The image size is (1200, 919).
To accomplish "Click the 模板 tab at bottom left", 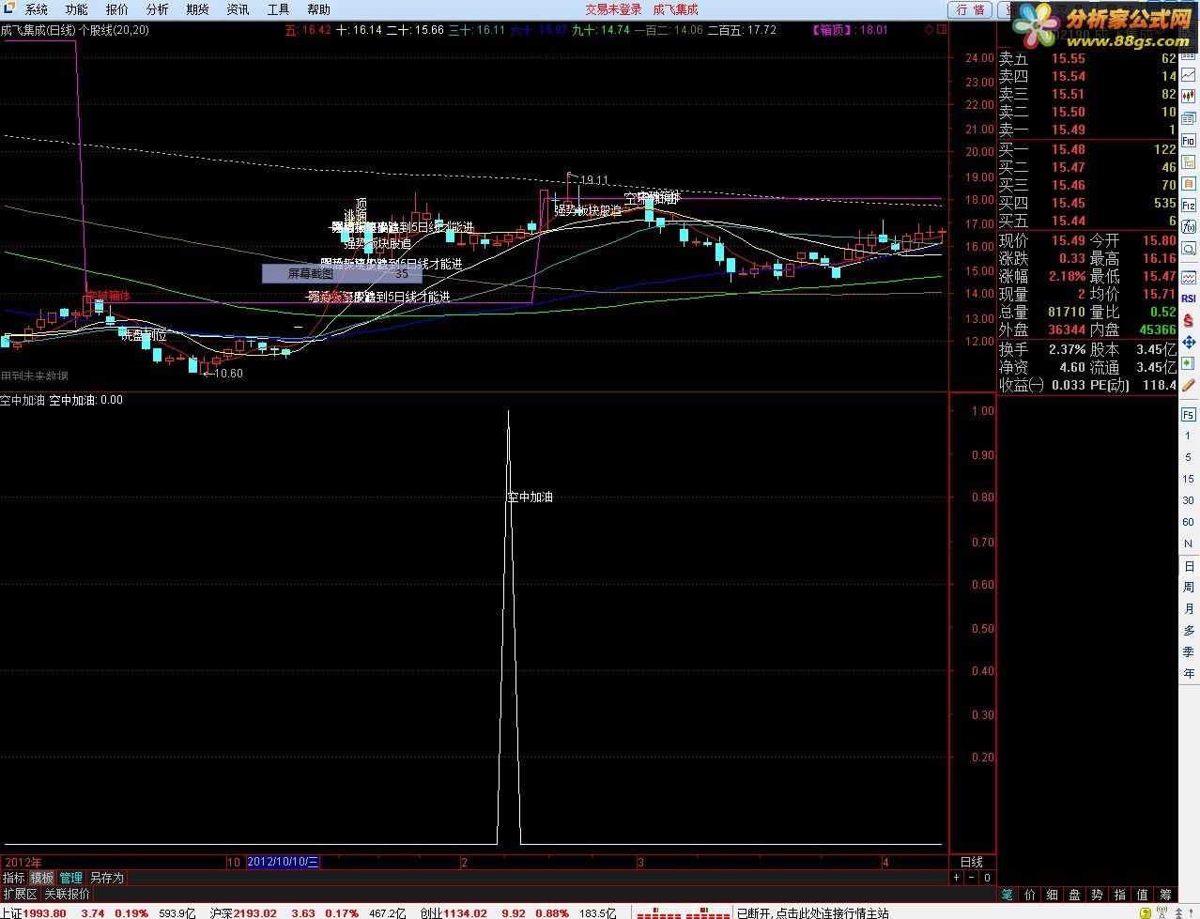I will point(42,878).
